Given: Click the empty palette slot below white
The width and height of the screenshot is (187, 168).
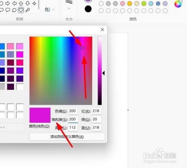Looking at the screenshot, I should pyautogui.click(x=101, y=10).
